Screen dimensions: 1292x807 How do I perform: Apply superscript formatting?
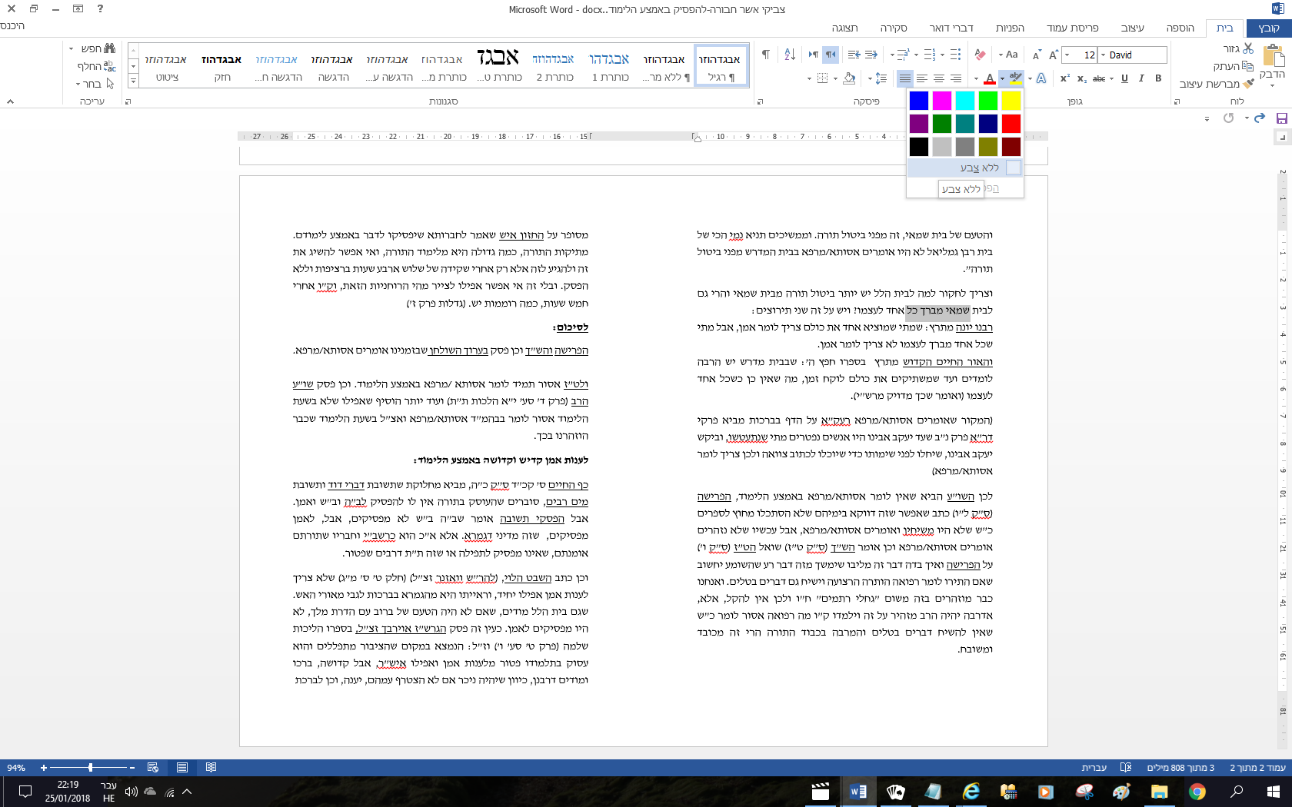point(1064,78)
